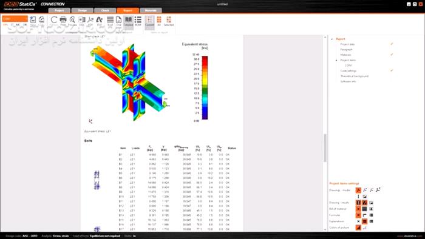Image resolution: width=425 pixels, height=239 pixels.
Task: Toggle the Project data checkmark
Action: 392,44
